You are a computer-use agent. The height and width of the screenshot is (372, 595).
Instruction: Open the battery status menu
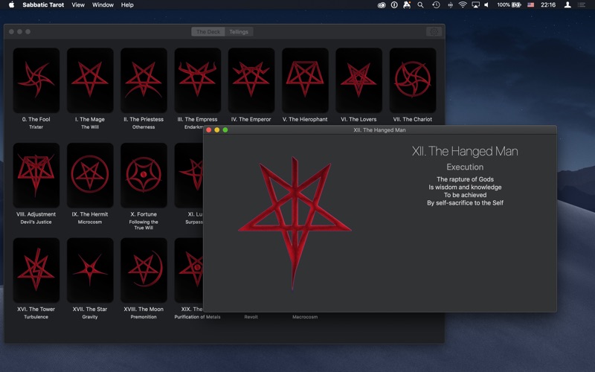[x=509, y=5]
